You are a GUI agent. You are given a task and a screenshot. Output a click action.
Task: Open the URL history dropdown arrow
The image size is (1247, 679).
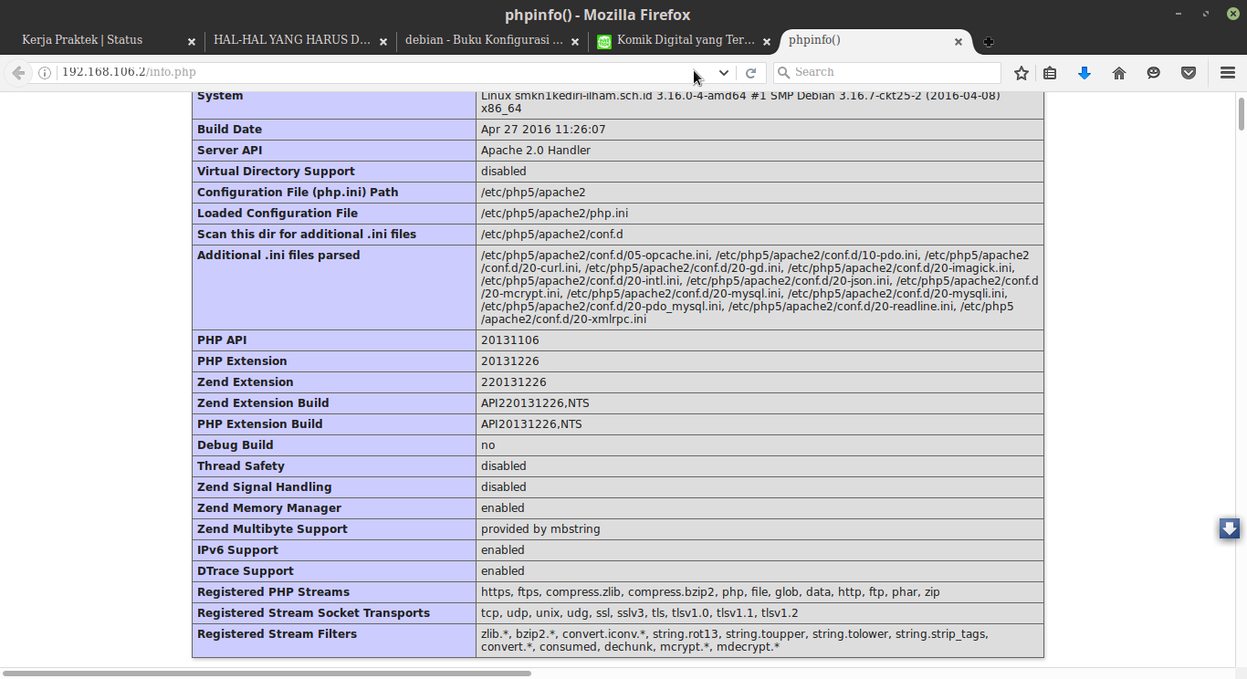coord(724,73)
